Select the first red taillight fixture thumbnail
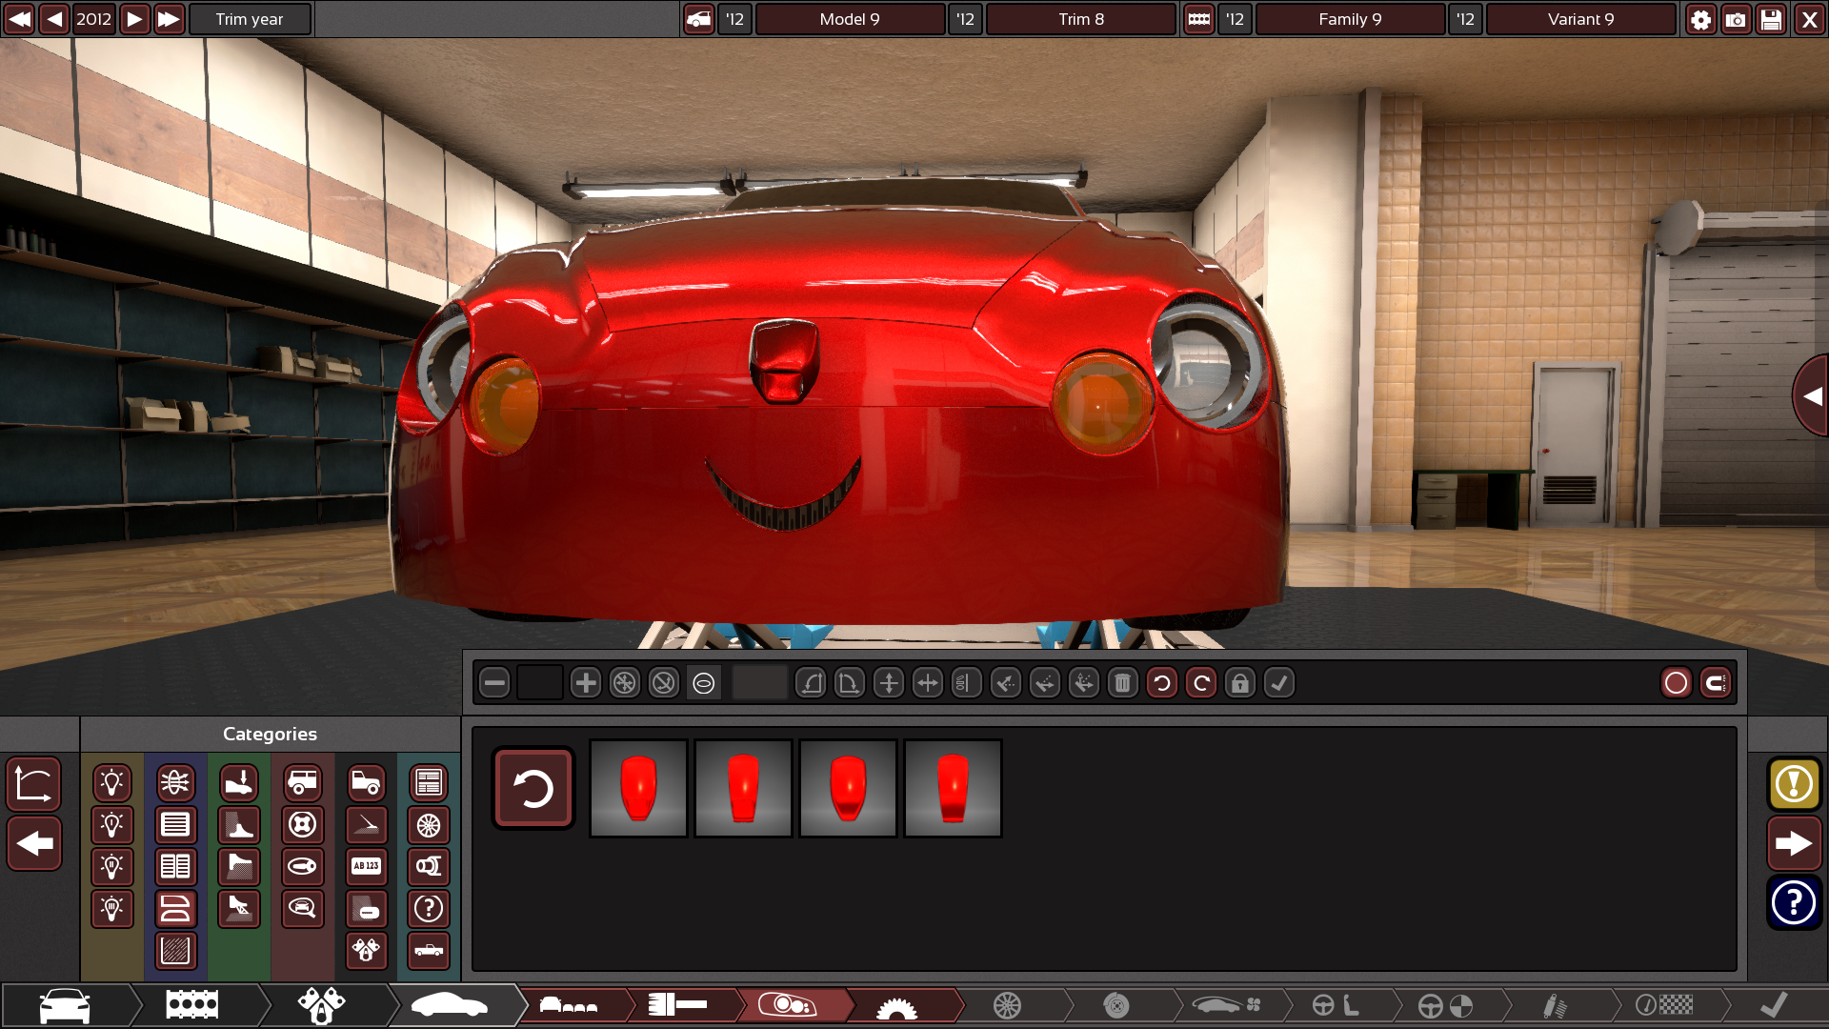The height and width of the screenshot is (1029, 1829). click(638, 788)
